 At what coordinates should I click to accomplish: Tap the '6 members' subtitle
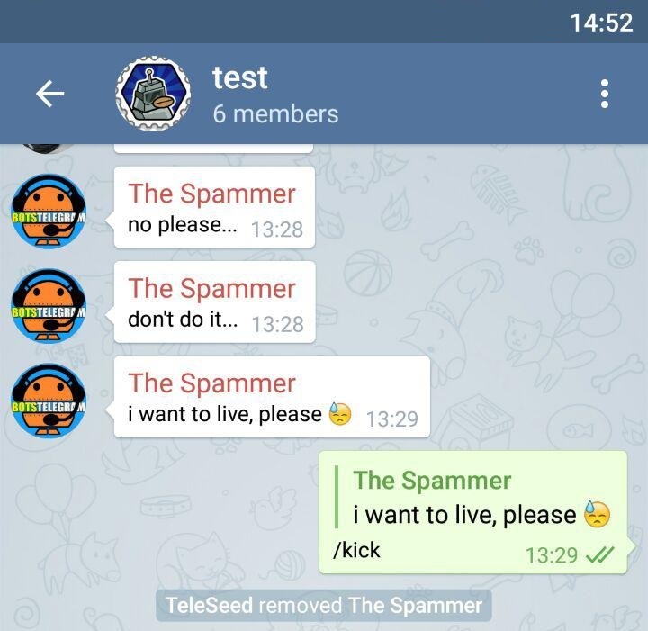coord(275,114)
